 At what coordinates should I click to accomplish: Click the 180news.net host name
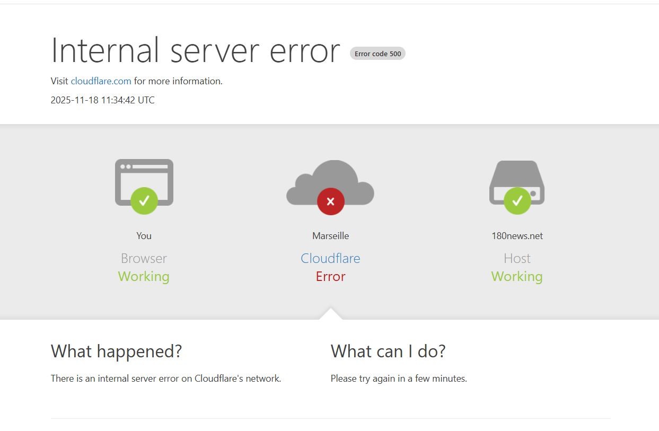(517, 236)
